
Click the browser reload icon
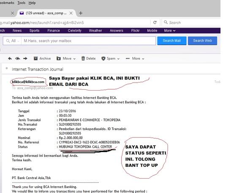coord(155,22)
